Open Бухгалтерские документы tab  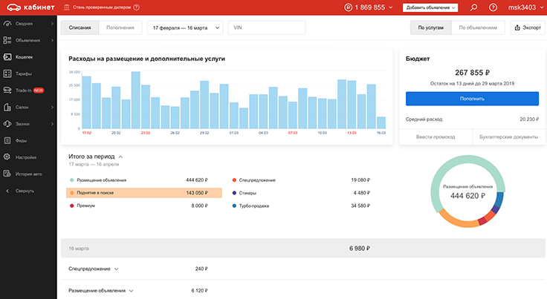[508, 137]
